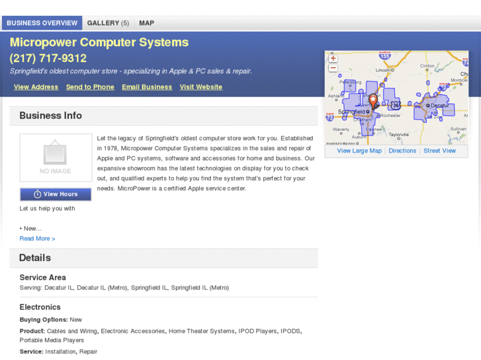
Task: Zoom out on the map with minus button
Action: 333,68
